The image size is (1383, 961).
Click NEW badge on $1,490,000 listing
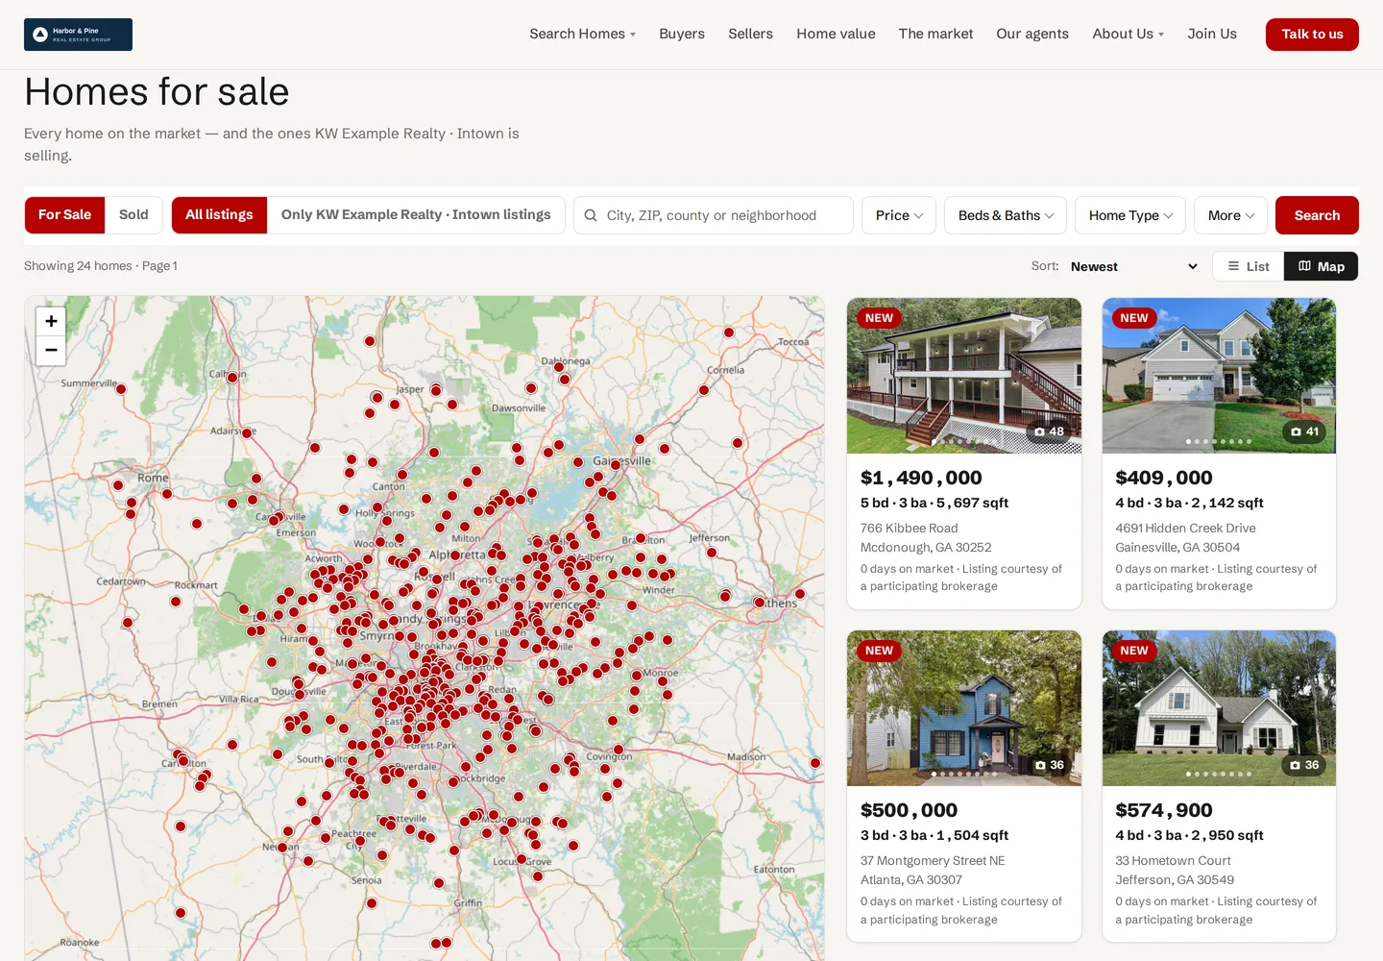point(879,318)
